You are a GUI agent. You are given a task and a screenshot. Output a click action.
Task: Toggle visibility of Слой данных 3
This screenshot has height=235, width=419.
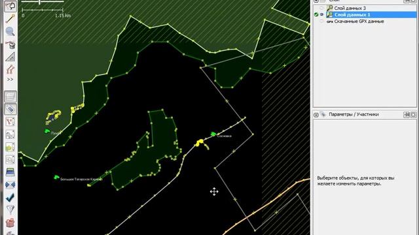pyautogui.click(x=321, y=8)
